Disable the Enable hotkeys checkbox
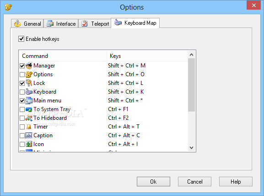This screenshot has width=264, height=196. (21, 39)
